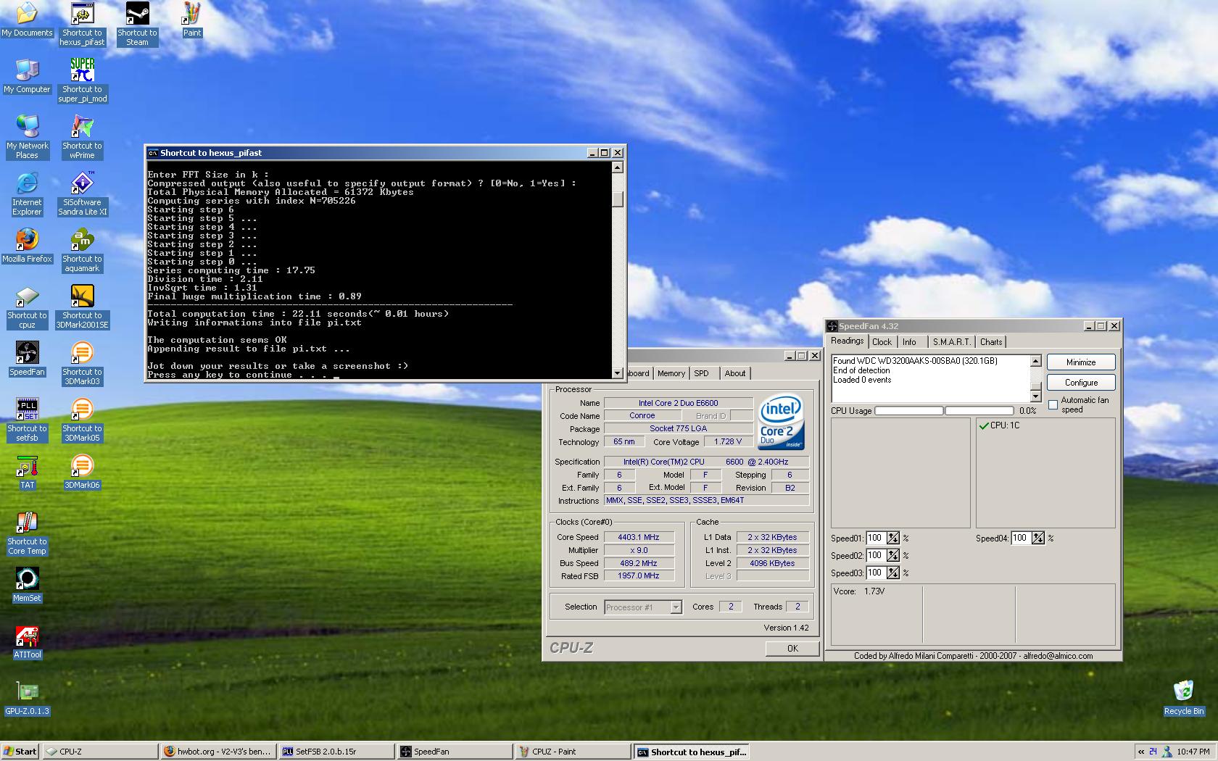Open the Info tab in SpeedFan

tap(909, 342)
